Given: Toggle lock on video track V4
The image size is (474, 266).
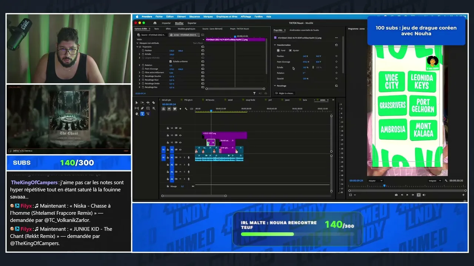Looking at the screenshot, I should coord(168,128).
